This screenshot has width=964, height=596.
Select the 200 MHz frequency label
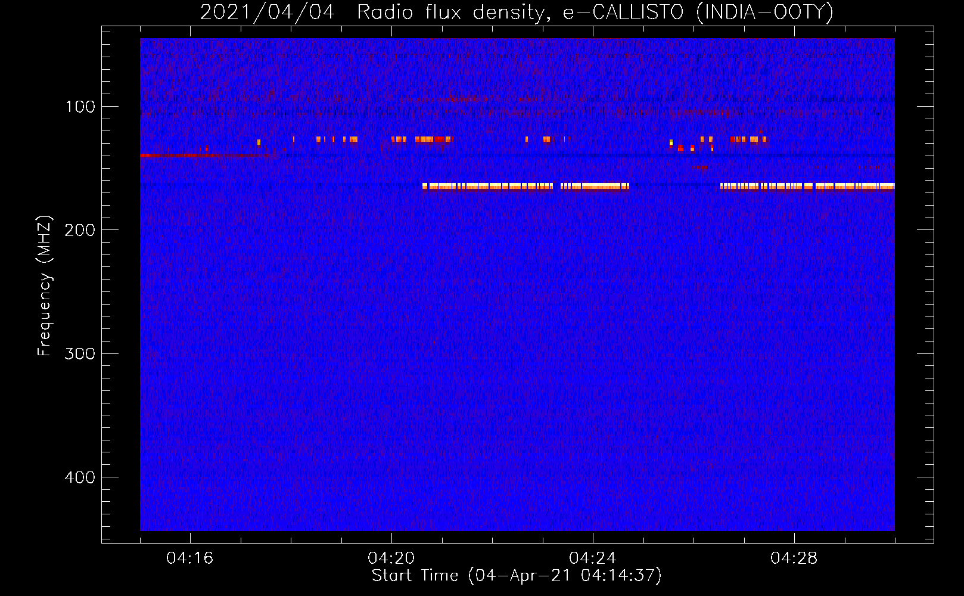[80, 230]
